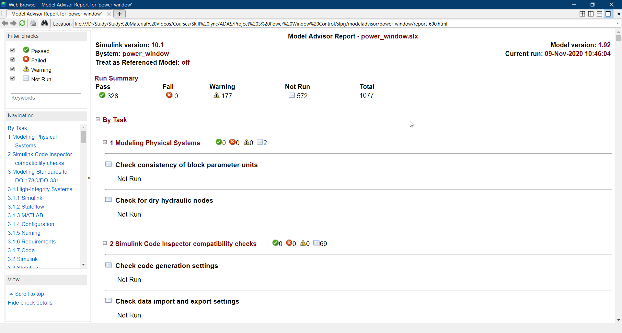622x333 pixels.
Task: Uncheck the Passed filter checkbox
Action: click(13, 50)
